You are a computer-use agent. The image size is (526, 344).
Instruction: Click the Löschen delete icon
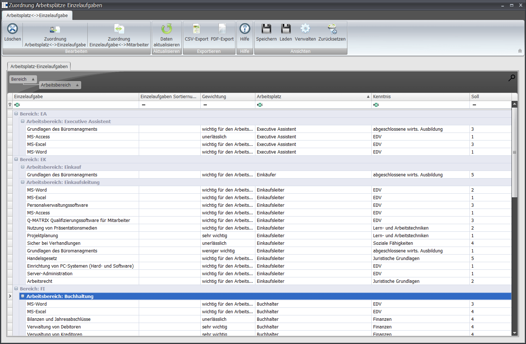pos(13,29)
